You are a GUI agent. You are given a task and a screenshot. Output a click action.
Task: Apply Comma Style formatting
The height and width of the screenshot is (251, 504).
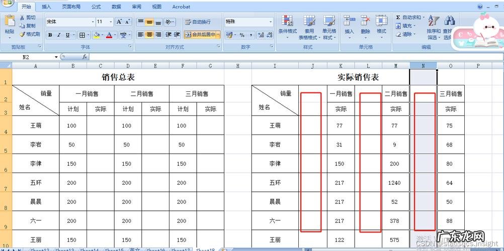tap(250, 35)
